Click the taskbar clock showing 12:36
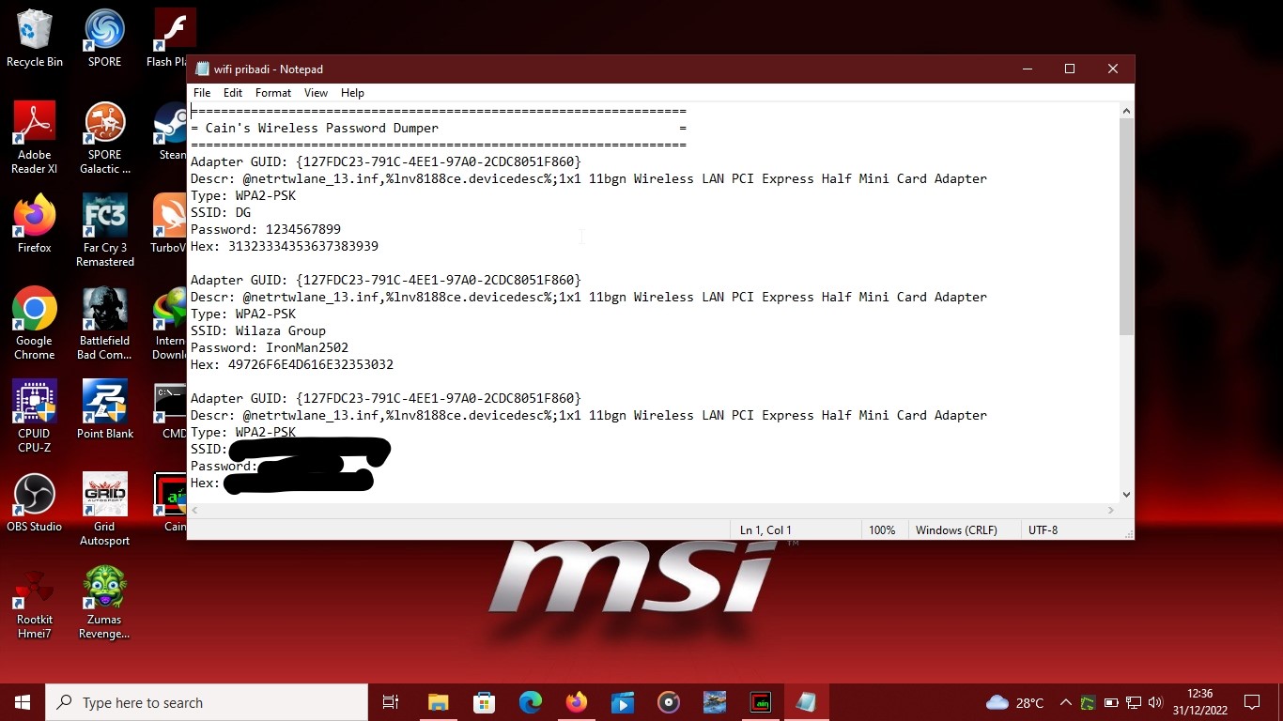 click(1199, 702)
